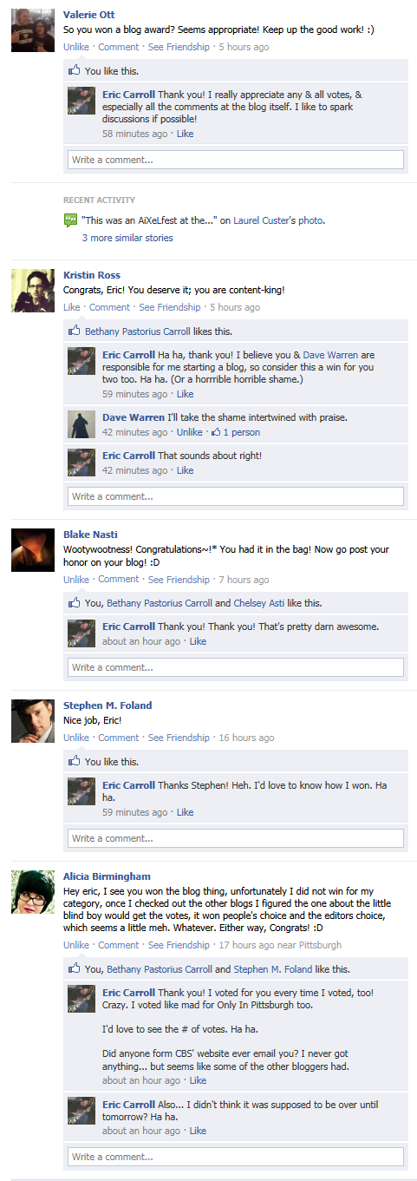The image size is (417, 1181).
Task: Unlike Dave Warren's comment
Action: pos(189,432)
